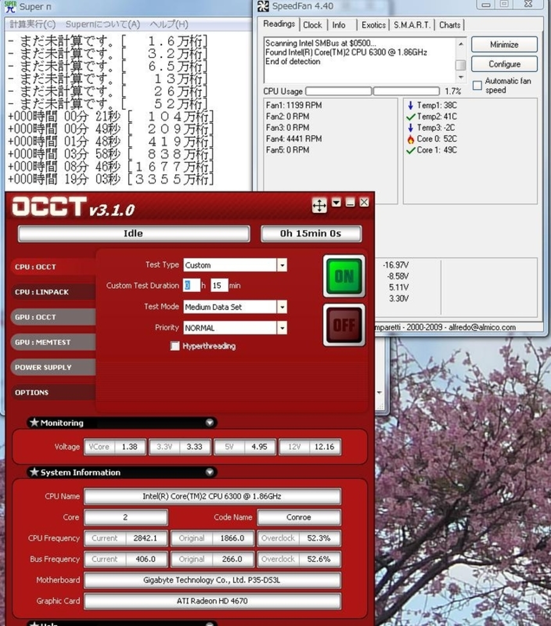Switch to SpeedFan Info tab
Screen dimensions: 551x626
click(x=339, y=25)
